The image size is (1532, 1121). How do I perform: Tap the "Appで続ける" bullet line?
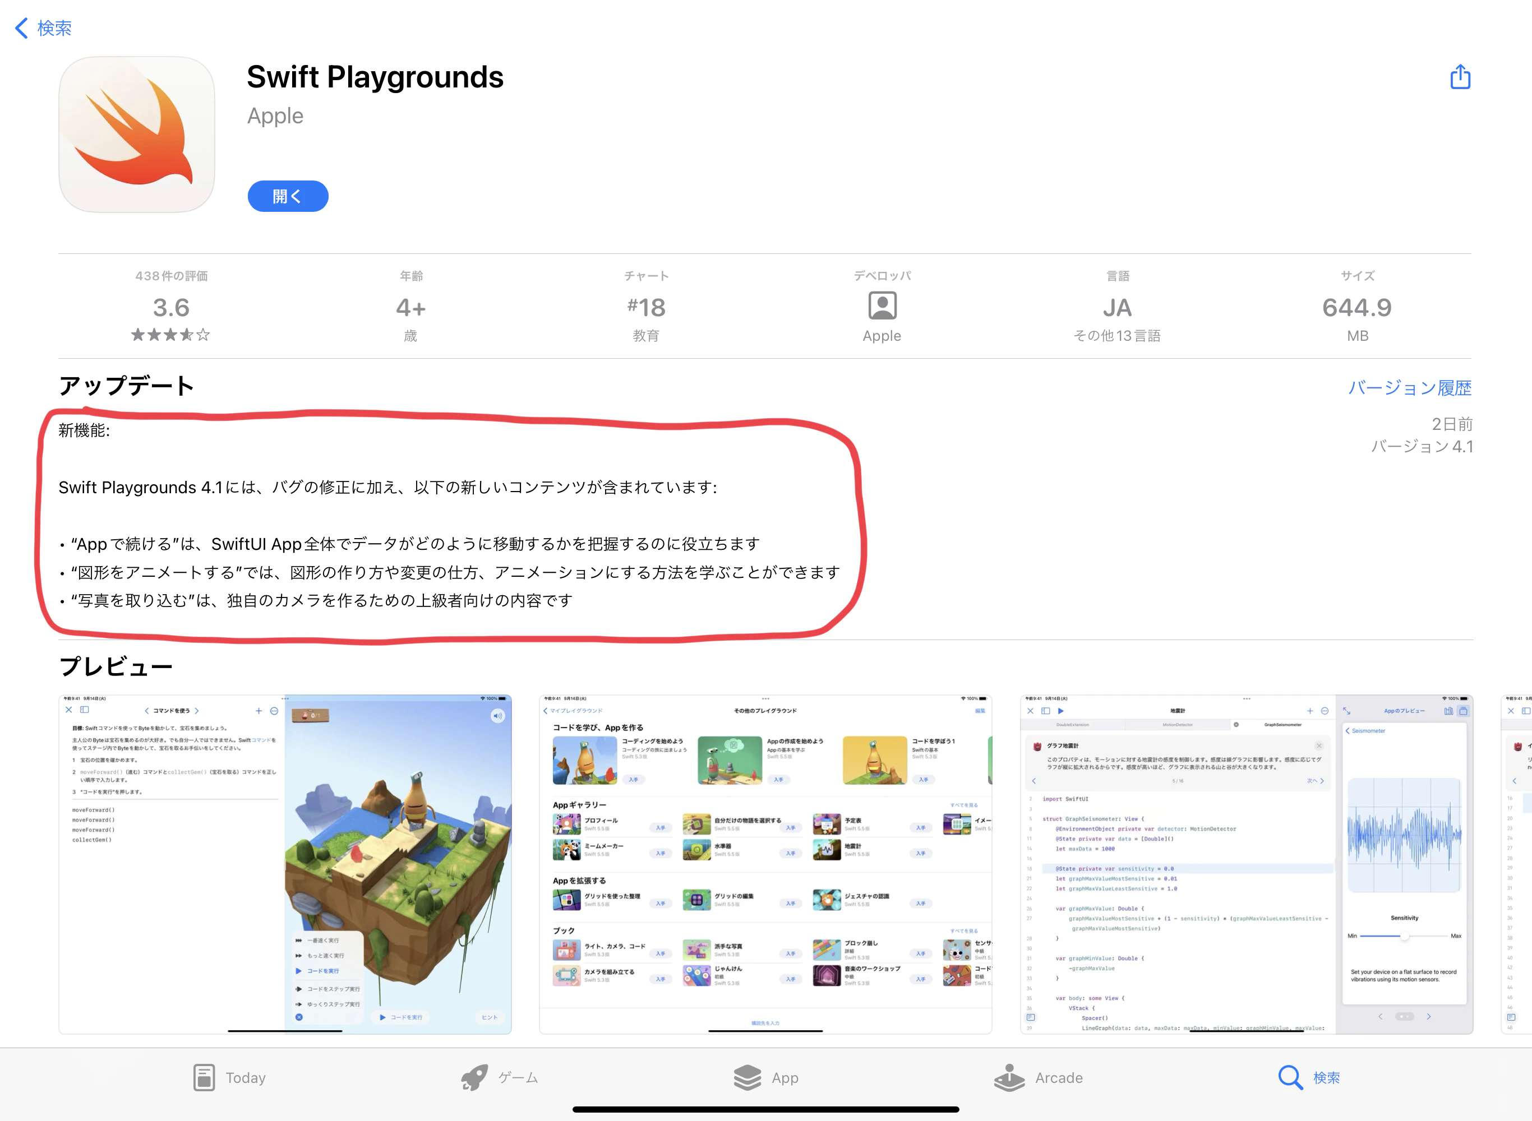click(x=409, y=544)
